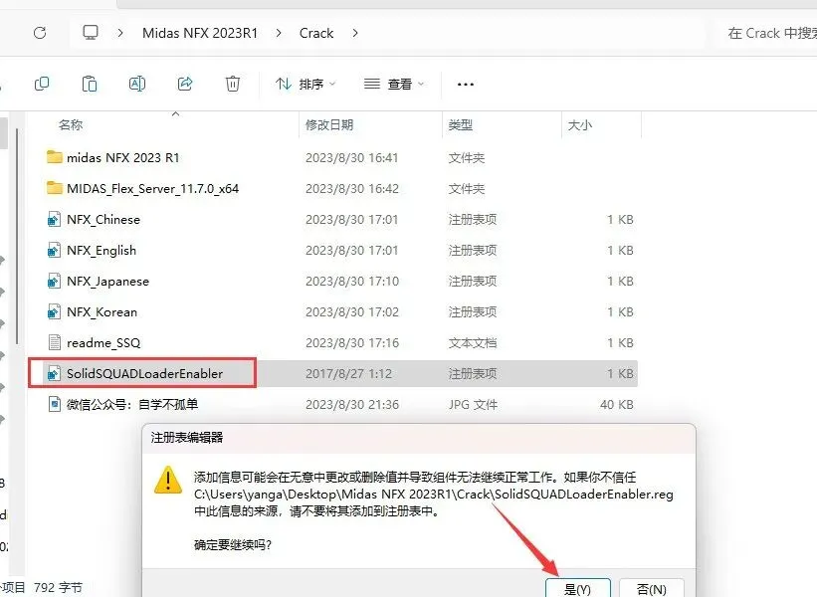Click the file name 微信公众号：自学不孤单
This screenshot has width=817, height=597.
[x=132, y=404]
